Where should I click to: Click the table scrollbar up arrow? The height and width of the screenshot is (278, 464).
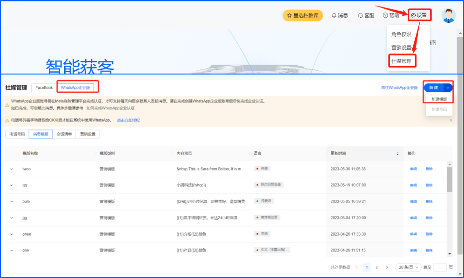[x=450, y=164]
